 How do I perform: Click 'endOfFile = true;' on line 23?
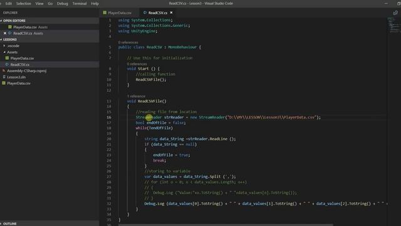point(172,155)
